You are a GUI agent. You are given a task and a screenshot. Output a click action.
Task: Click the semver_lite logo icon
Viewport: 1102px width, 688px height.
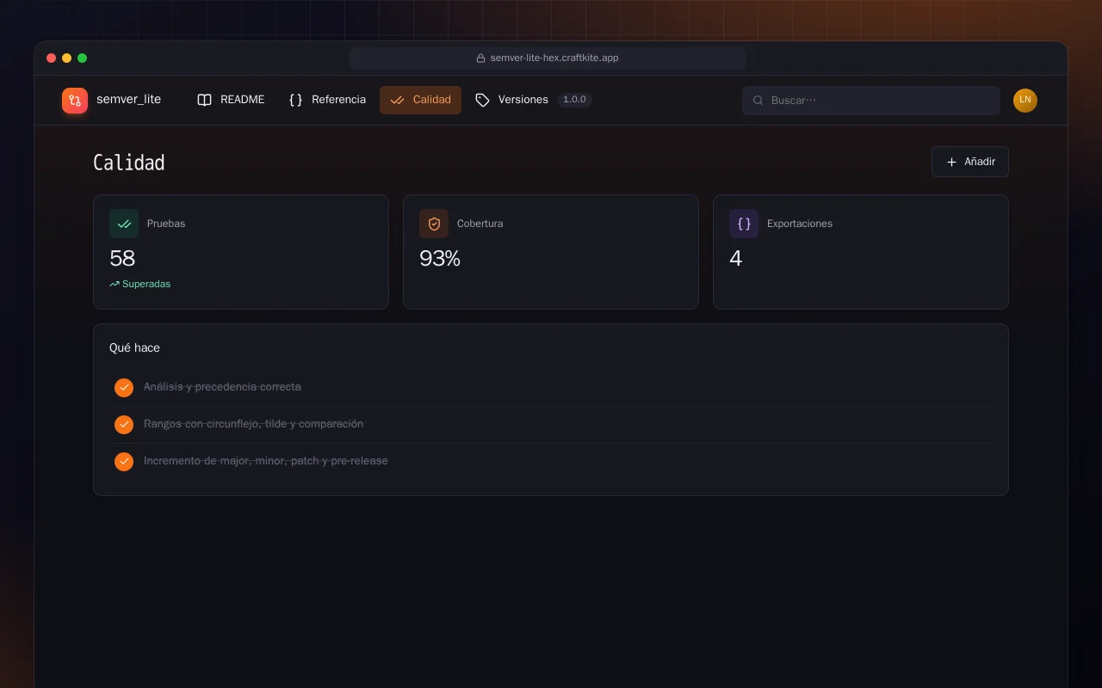(x=75, y=101)
